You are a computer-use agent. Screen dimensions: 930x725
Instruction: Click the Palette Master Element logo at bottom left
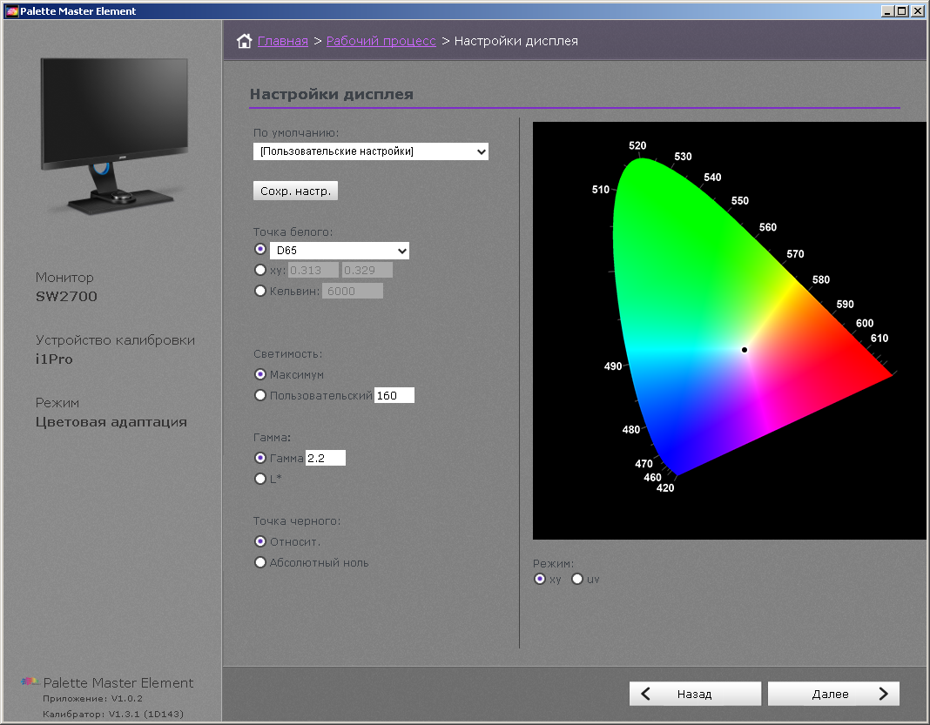point(30,682)
